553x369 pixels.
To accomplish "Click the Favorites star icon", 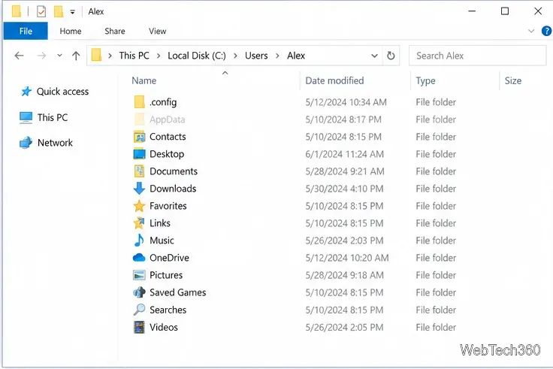I will pos(139,206).
